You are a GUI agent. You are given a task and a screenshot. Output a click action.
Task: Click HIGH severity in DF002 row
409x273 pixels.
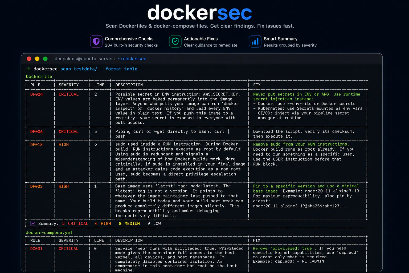(64, 186)
